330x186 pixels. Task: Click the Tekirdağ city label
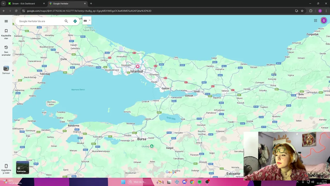click(45, 74)
